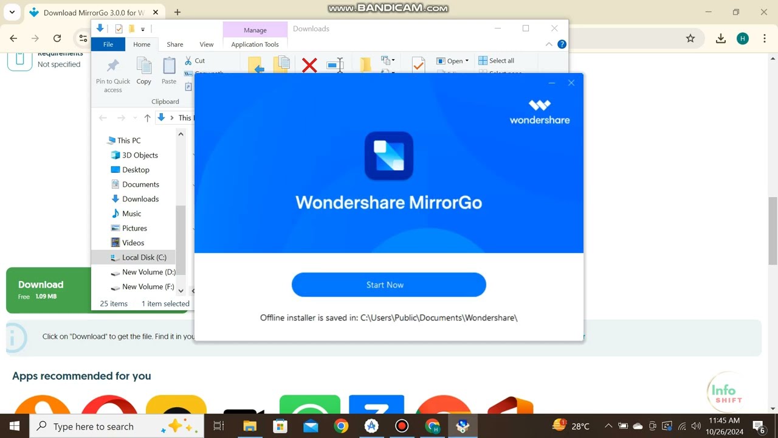This screenshot has height=438, width=778.
Task: Switch to Explorer Home tab
Action: [x=142, y=44]
